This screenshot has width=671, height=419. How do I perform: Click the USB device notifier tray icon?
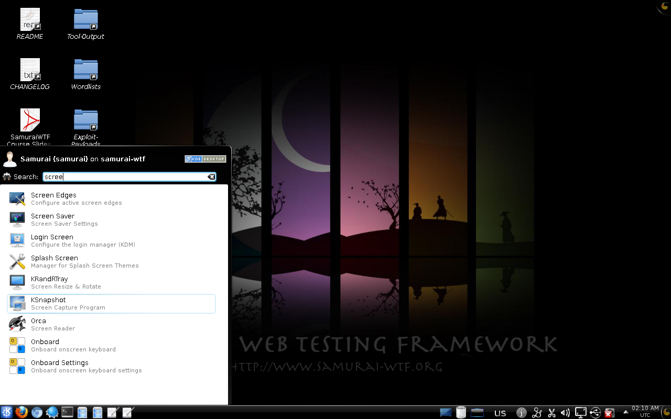(x=596, y=412)
